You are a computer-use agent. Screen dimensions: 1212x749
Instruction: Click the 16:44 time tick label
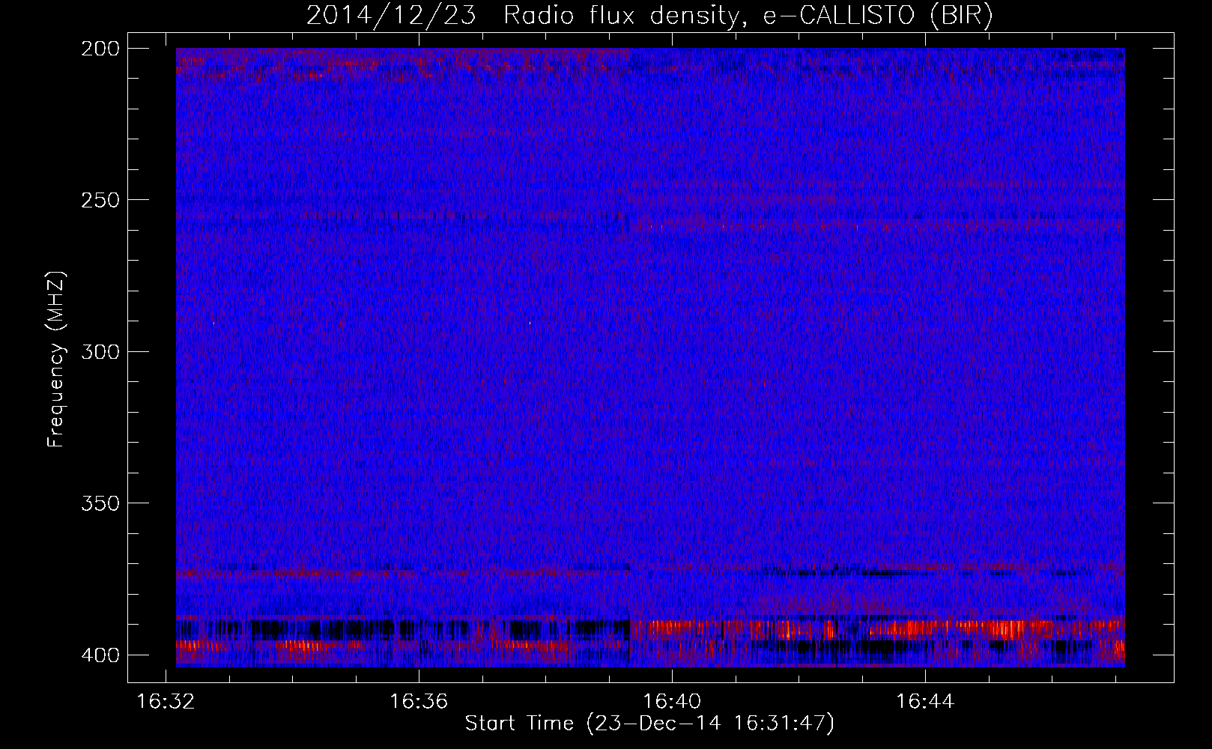click(926, 701)
